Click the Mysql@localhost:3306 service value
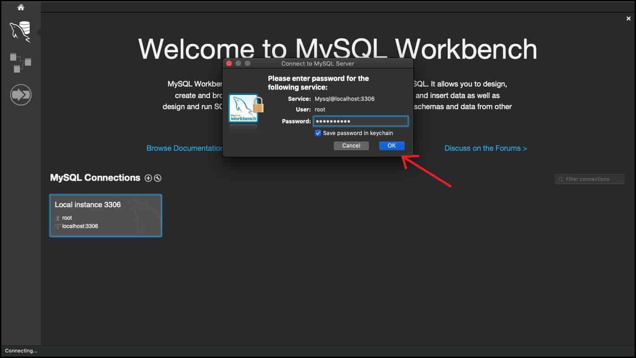This screenshot has width=636, height=358. pyautogui.click(x=344, y=99)
